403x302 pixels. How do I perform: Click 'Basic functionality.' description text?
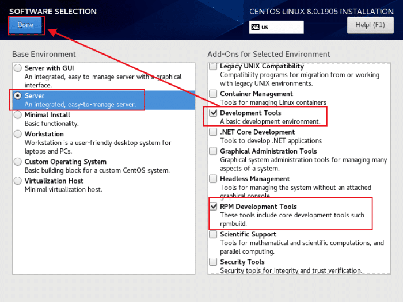(52, 124)
